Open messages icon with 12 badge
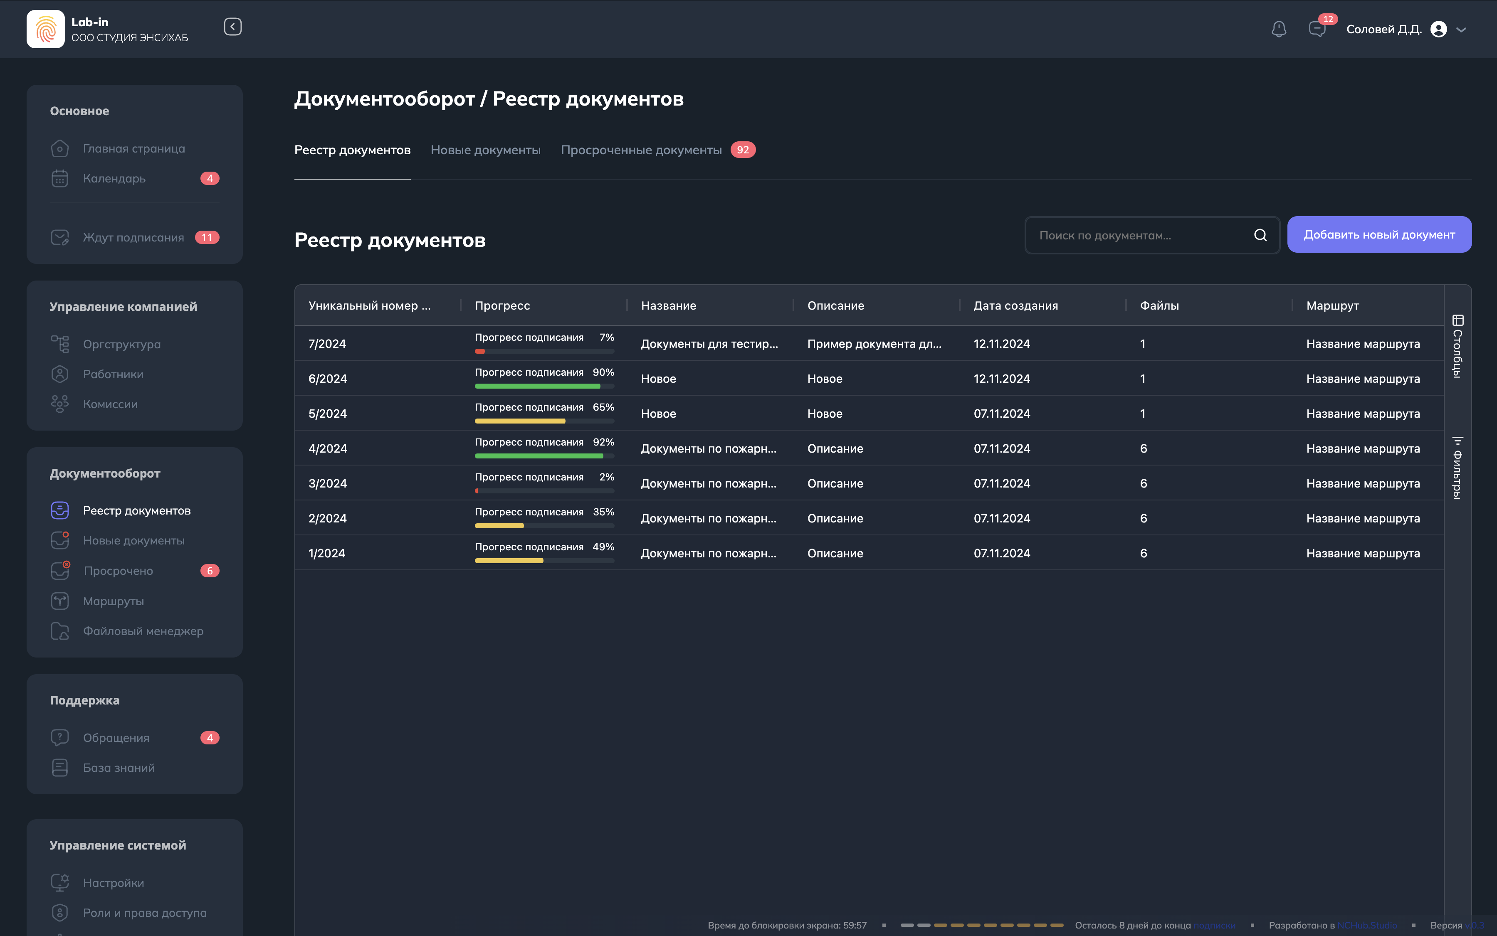Viewport: 1497px width, 936px height. click(1317, 29)
